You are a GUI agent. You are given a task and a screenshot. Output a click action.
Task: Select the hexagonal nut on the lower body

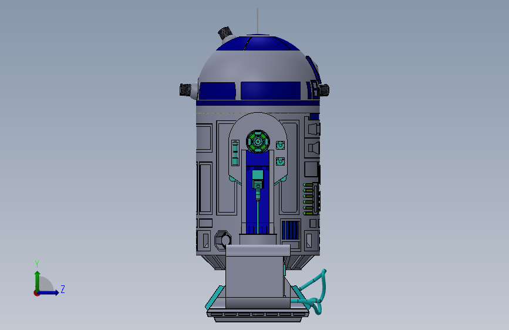point(223,240)
